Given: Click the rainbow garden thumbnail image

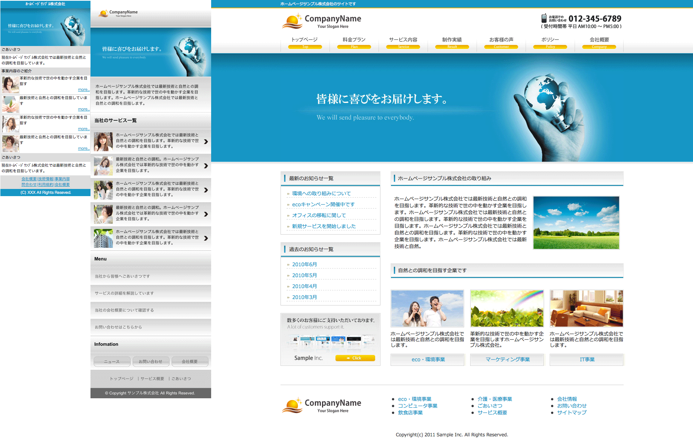Looking at the screenshot, I should 507,309.
